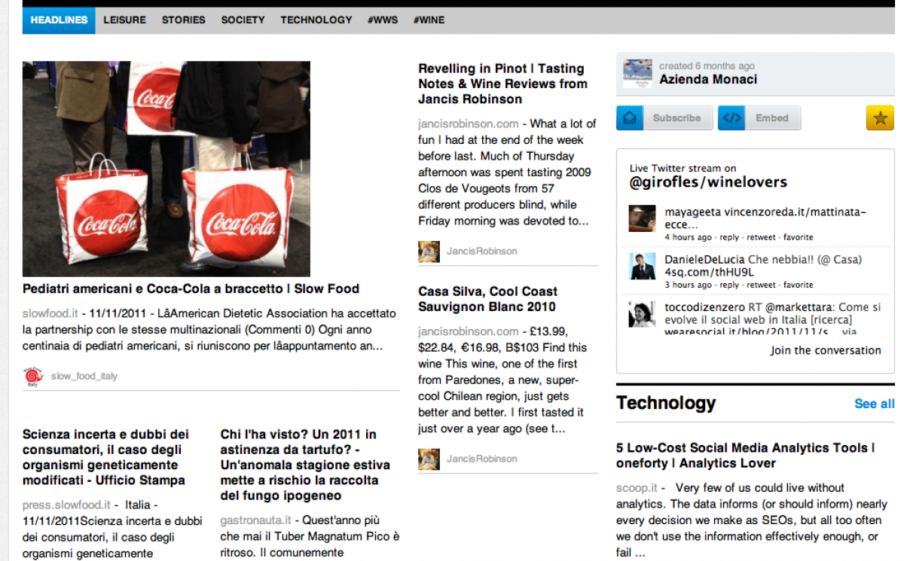Image resolution: width=904 pixels, height=561 pixels.
Task: Visit the gastronauta.it source link
Action: point(255,520)
